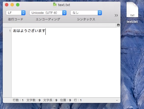Click the dash indicator at the status bar's right
This screenshot has height=109, width=144.
(117, 100)
